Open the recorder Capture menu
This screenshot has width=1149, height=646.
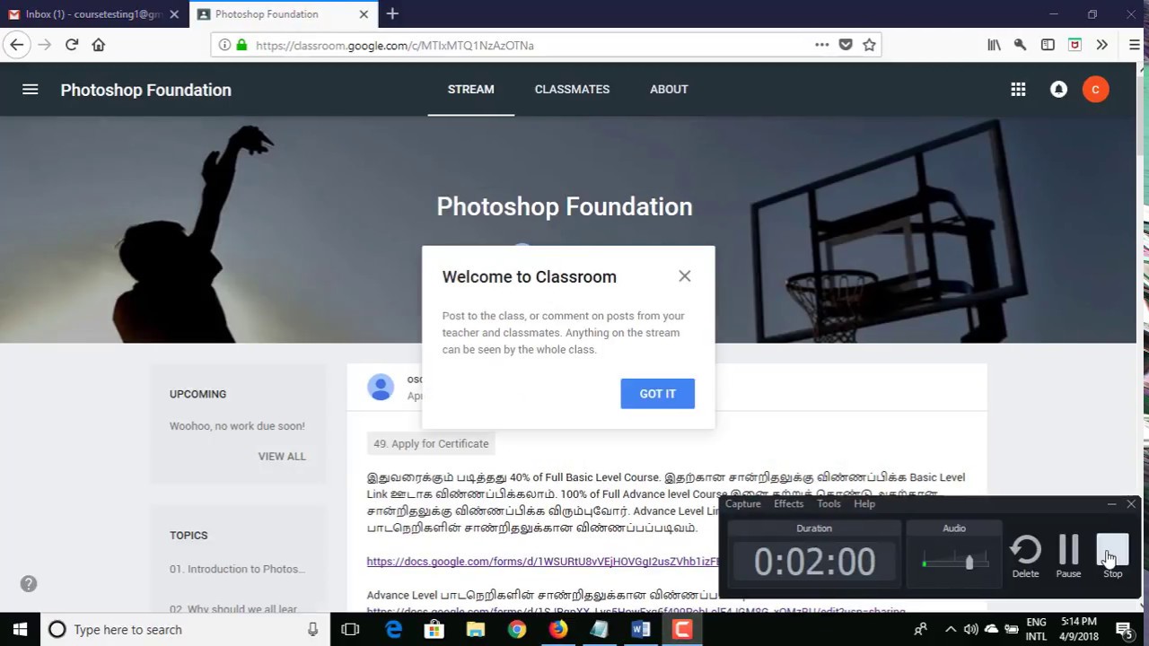(x=743, y=503)
